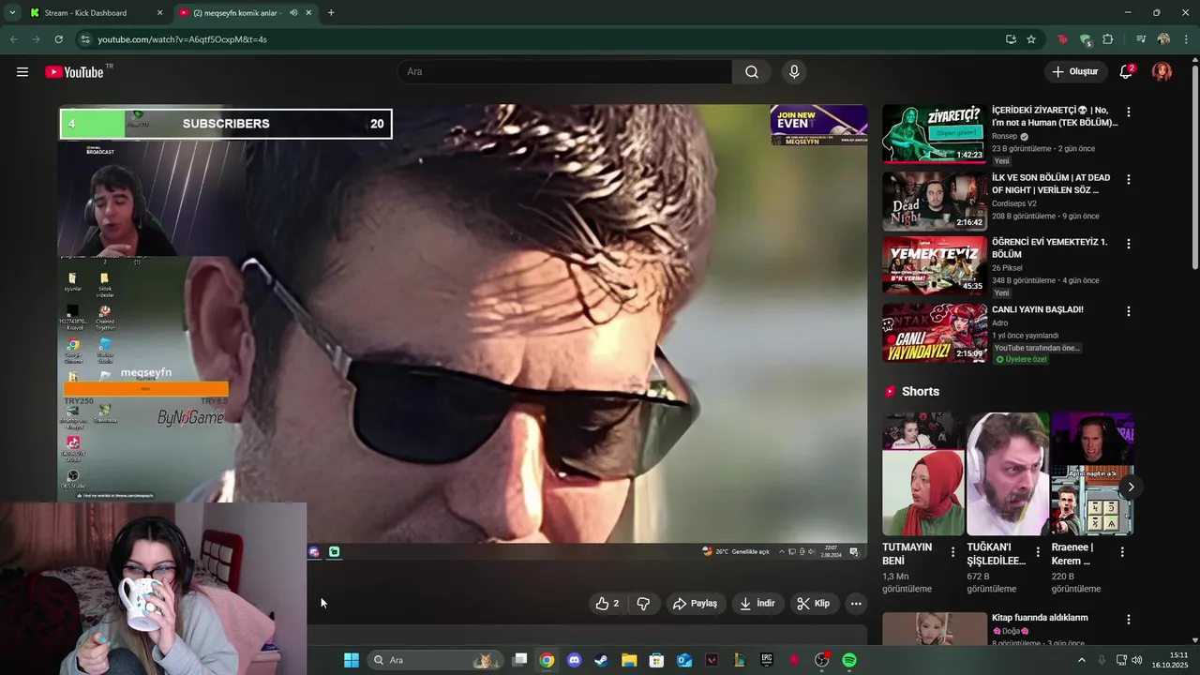Open options for CANLI YAYIN BAŞLADI video
The image size is (1200, 675).
point(1129,311)
